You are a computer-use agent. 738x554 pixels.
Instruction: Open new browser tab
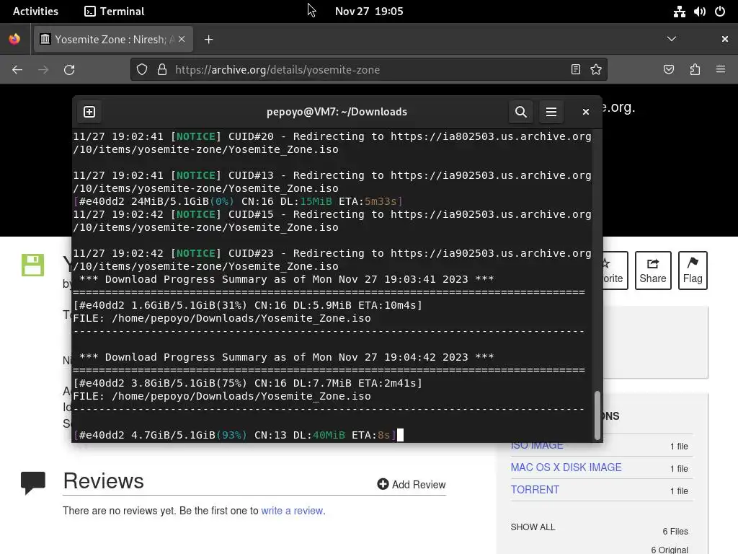tap(208, 40)
